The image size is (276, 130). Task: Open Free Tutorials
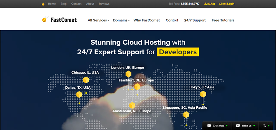[223, 20]
